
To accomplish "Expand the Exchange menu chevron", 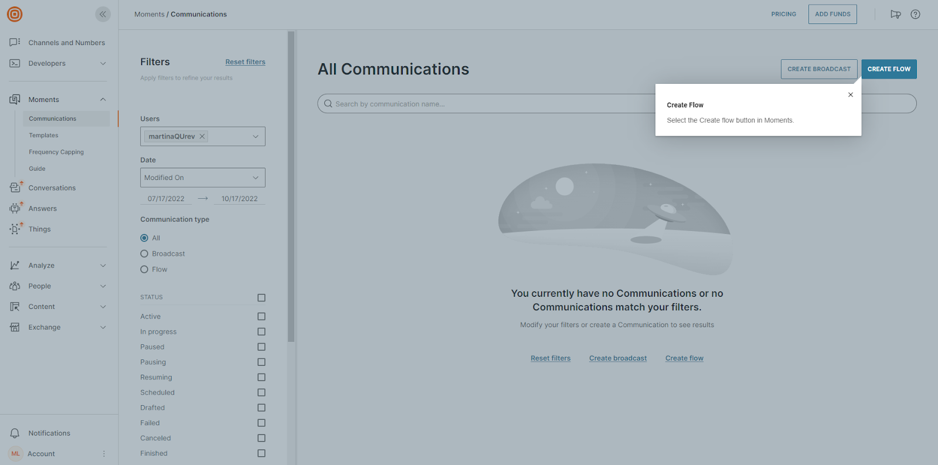I will point(103,327).
